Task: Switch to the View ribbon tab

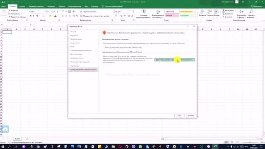Action: click(86, 7)
